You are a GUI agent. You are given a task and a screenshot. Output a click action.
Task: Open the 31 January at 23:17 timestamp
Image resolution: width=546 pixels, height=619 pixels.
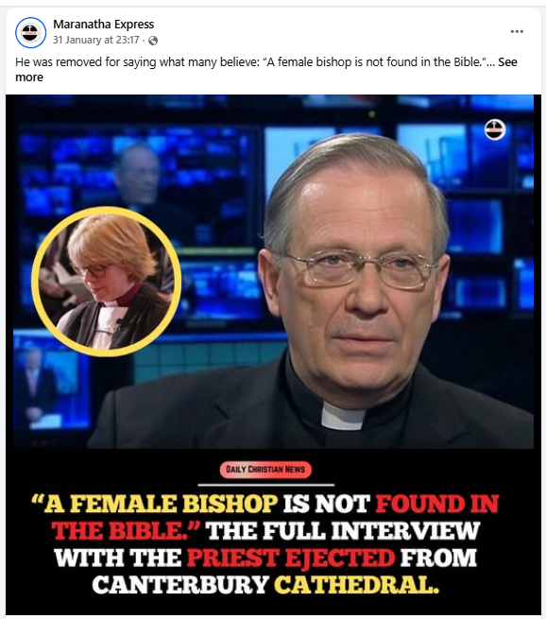96,40
